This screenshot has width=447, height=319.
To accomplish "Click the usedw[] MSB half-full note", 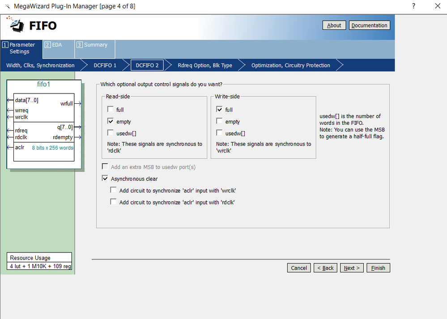I will (352, 126).
